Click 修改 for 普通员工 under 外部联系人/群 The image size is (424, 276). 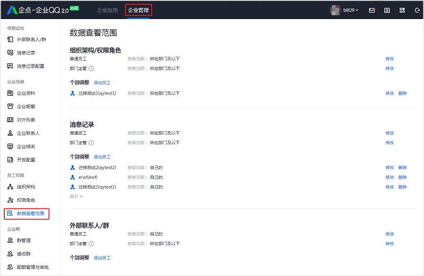(390, 234)
